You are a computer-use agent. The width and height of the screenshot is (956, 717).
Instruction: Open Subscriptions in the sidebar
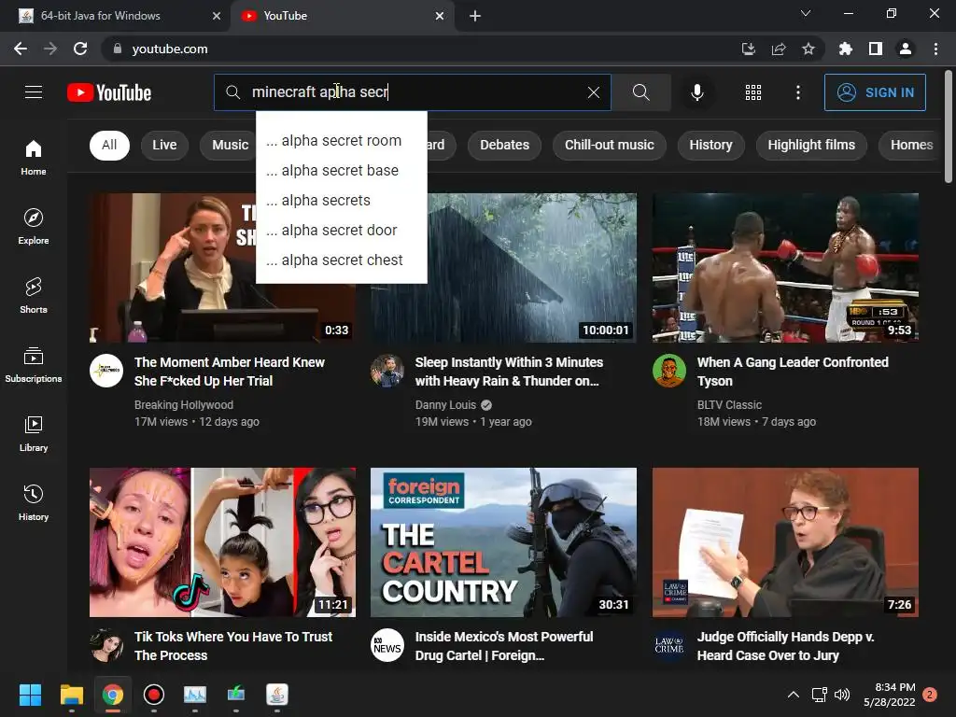[x=34, y=365]
